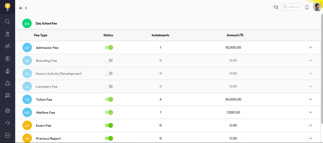This screenshot has height=143, width=323.
Task: Enable the Boarding Fee toggle
Action: point(109,60)
